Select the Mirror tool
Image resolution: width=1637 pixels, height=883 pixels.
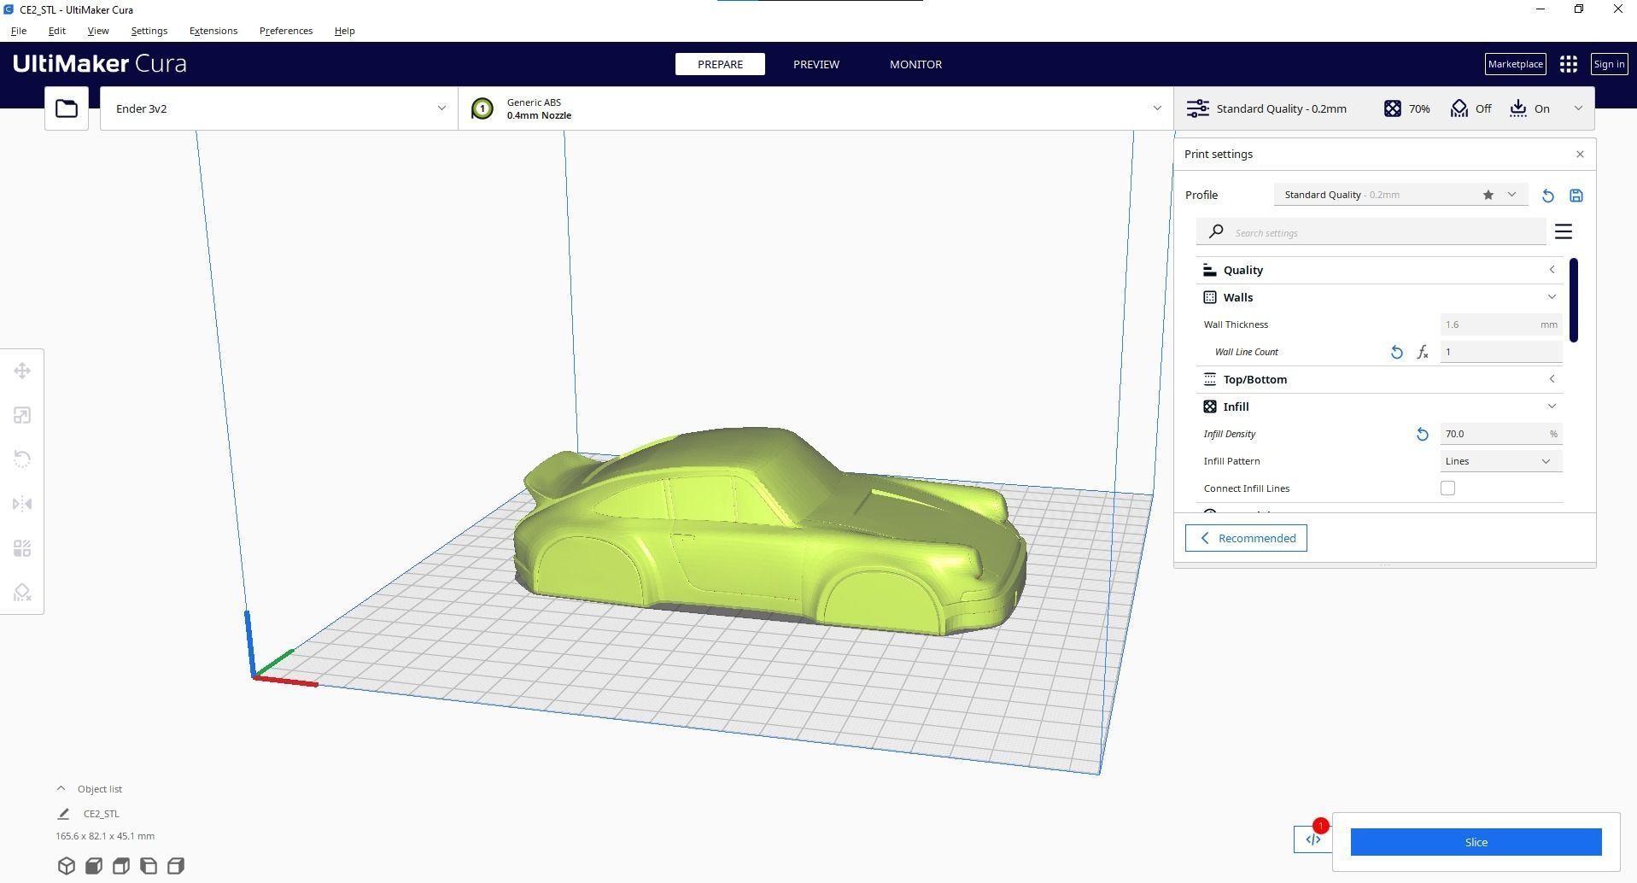click(22, 504)
